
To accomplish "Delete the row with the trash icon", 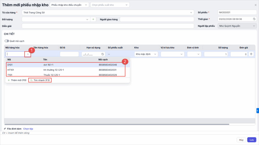I will pos(251,54).
